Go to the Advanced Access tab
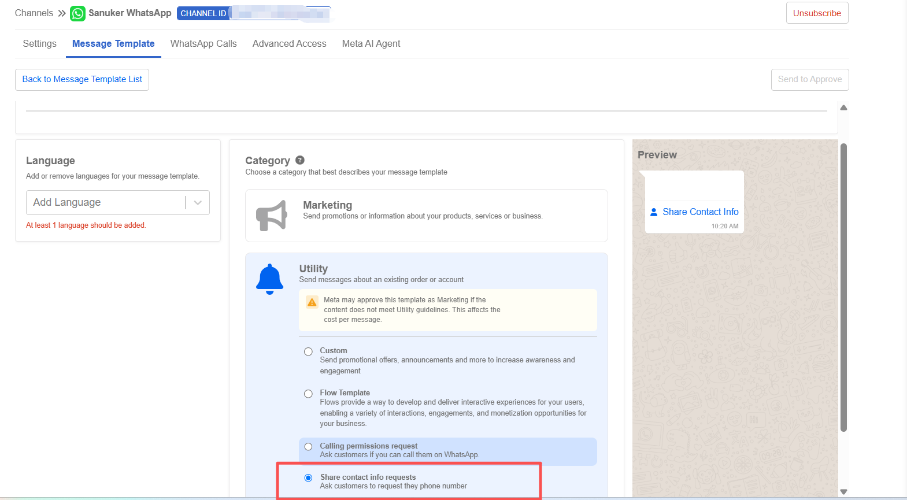This screenshot has height=500, width=907. 289,44
